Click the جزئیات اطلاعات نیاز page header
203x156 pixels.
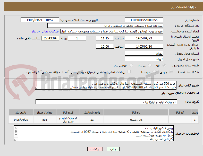(x=184, y=7)
